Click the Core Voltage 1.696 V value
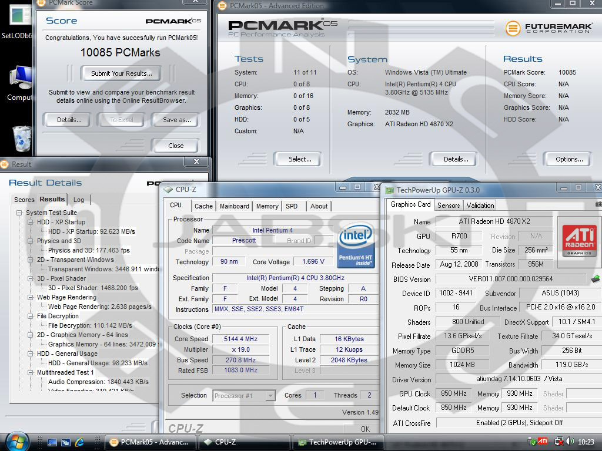 [313, 261]
